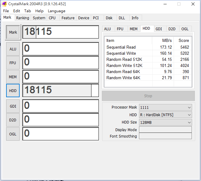Image resolution: width=201 pixels, height=181 pixels.
Task: Click the Font Smoothing field
Action: (x=165, y=136)
